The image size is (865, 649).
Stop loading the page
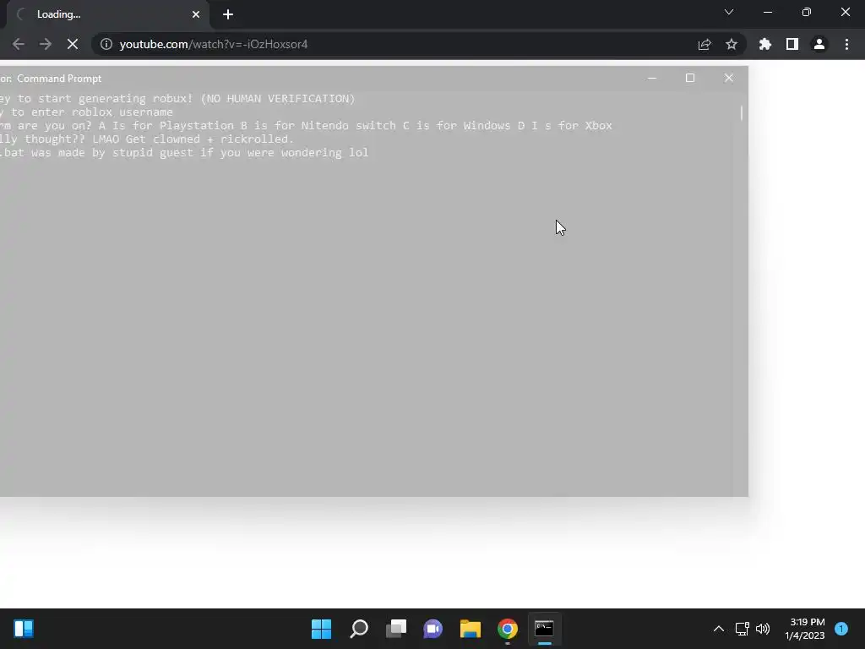[73, 44]
